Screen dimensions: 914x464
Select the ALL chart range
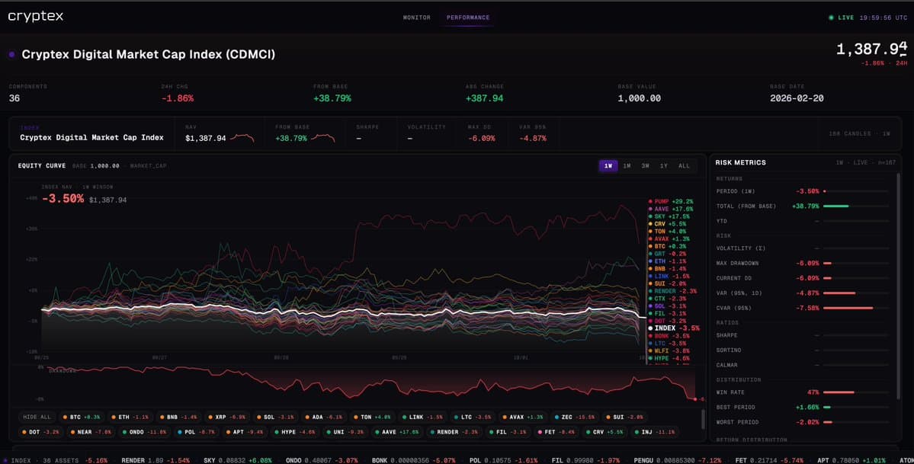(x=684, y=166)
